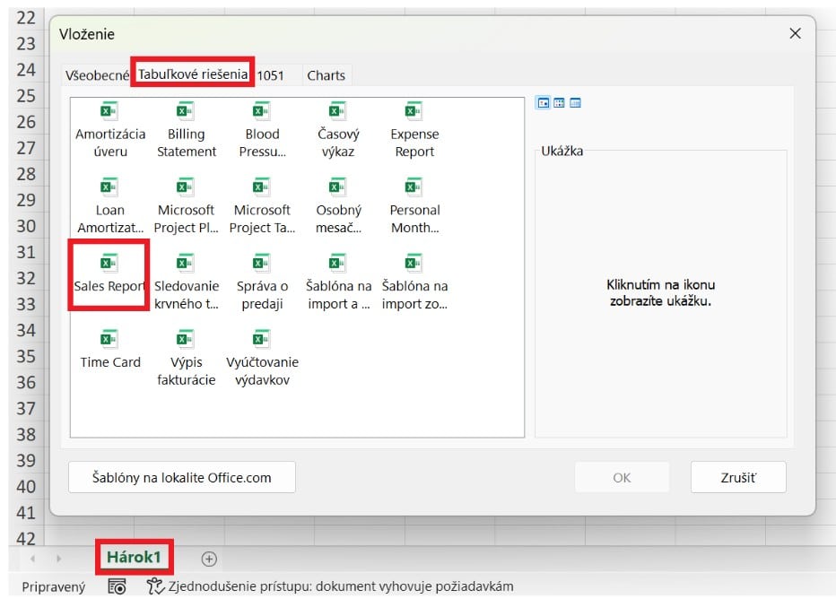Screen dimensions: 836x599
Task: Select Microsoft Project Ta... template
Action: click(262, 206)
